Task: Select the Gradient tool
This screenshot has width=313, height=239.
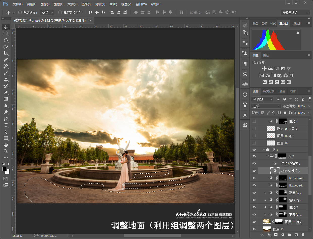Action: [x=6, y=99]
